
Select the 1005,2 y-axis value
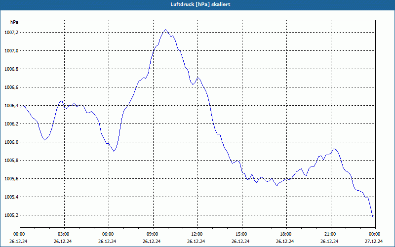[x=11, y=215]
